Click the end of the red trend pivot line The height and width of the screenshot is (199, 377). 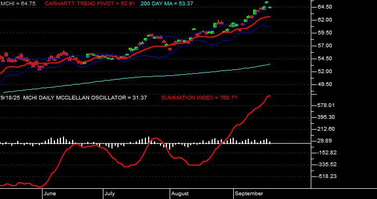[270, 17]
